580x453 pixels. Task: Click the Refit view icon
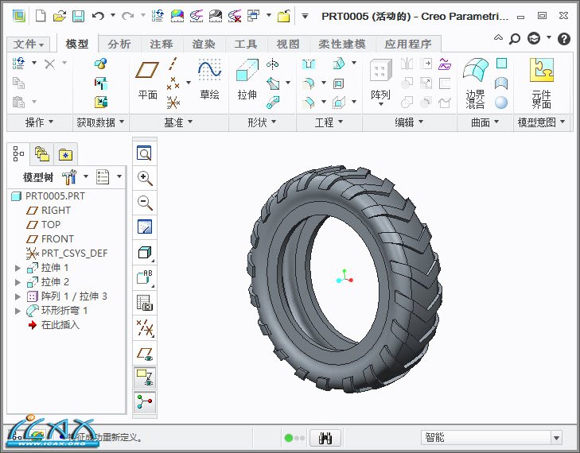tap(144, 153)
